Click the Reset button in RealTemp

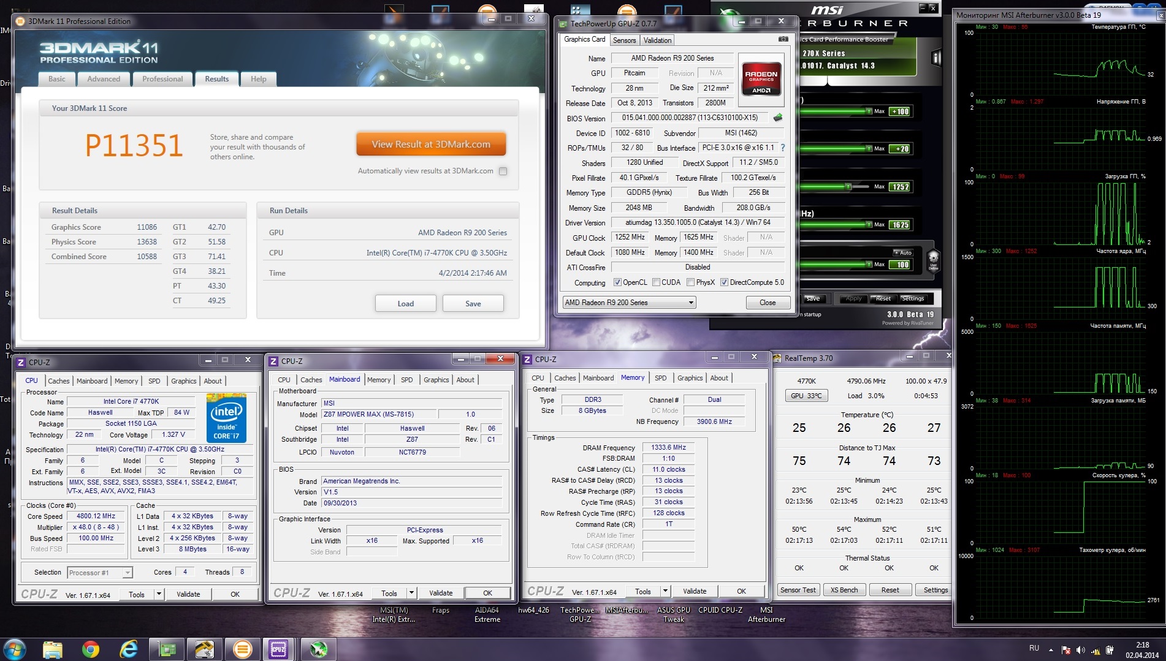point(890,590)
